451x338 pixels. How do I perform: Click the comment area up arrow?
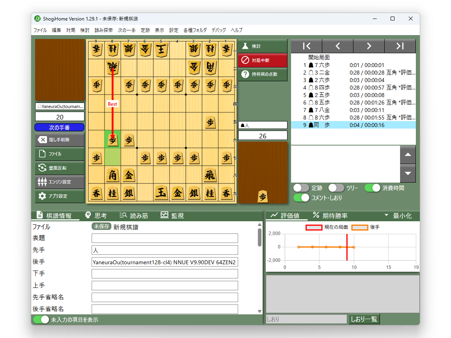click(x=408, y=155)
